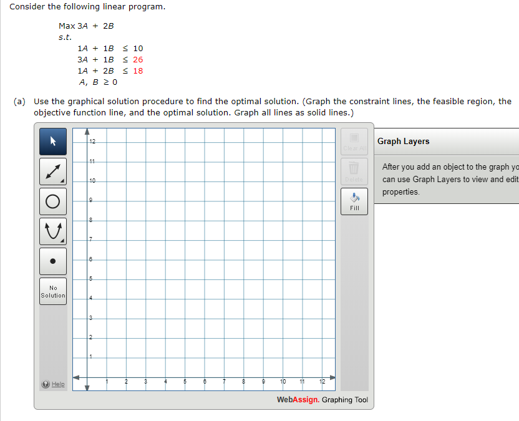
Task: Select the point plotting tool
Action: tap(53, 261)
